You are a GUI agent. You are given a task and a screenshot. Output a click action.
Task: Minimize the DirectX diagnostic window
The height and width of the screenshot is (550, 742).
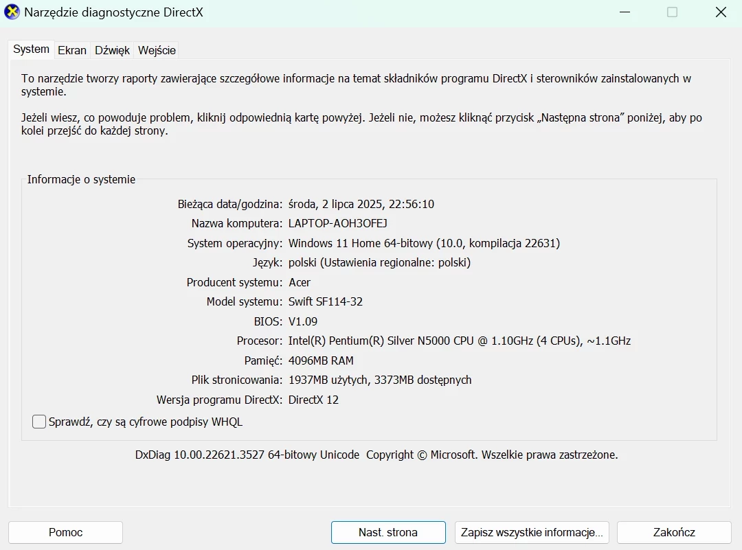tap(624, 12)
